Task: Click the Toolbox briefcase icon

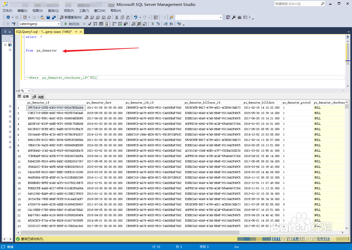Action: (239, 17)
